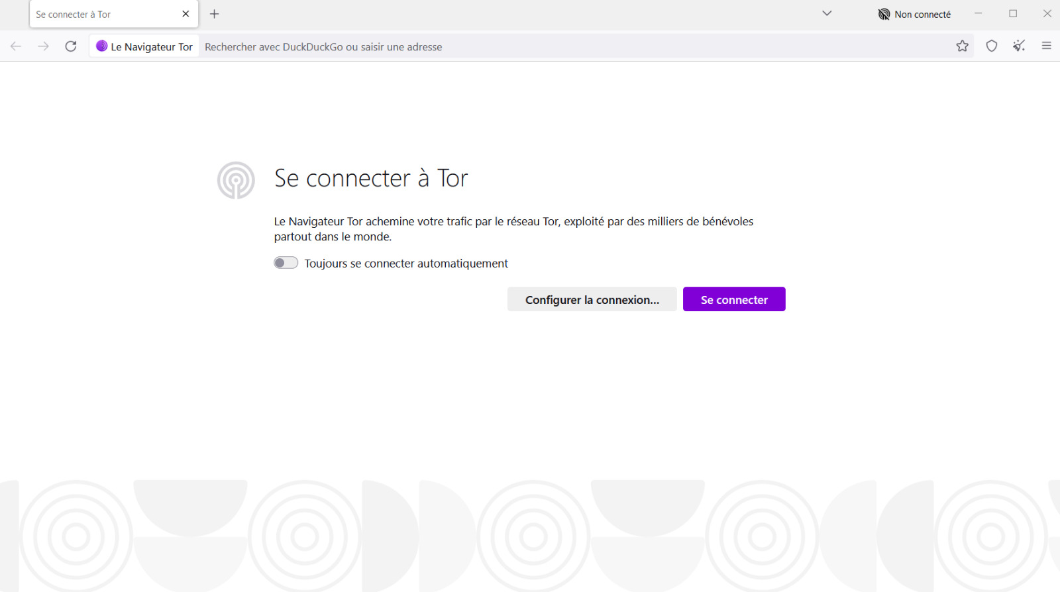Select the 'Se connecter à Tor' tab
This screenshot has height=592, width=1060.
tap(114, 14)
